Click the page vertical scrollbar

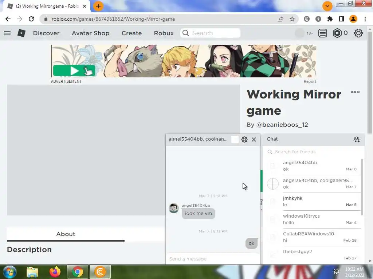pos(370,83)
